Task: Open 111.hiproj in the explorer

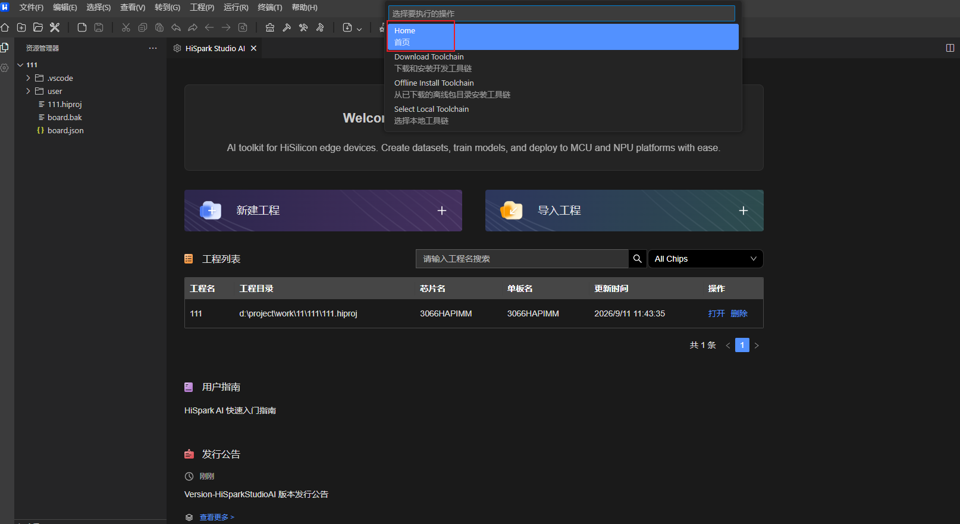Action: tap(65, 104)
